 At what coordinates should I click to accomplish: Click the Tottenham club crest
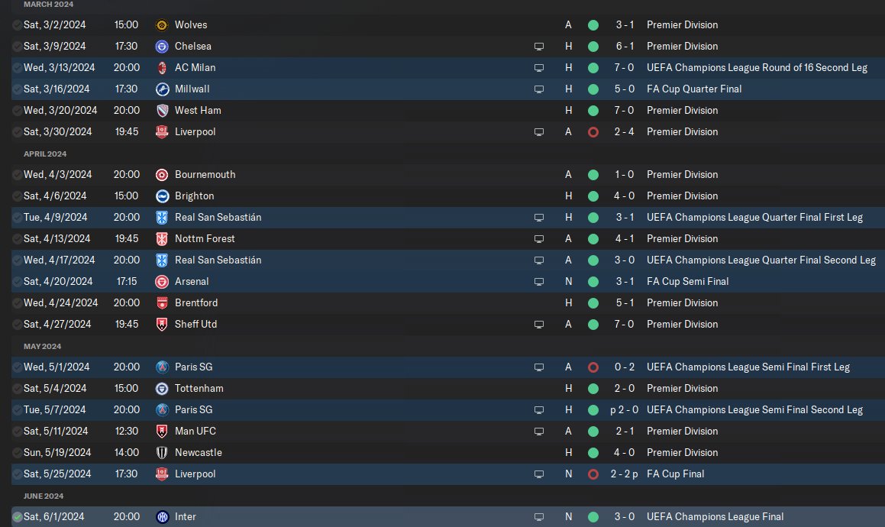(x=161, y=389)
